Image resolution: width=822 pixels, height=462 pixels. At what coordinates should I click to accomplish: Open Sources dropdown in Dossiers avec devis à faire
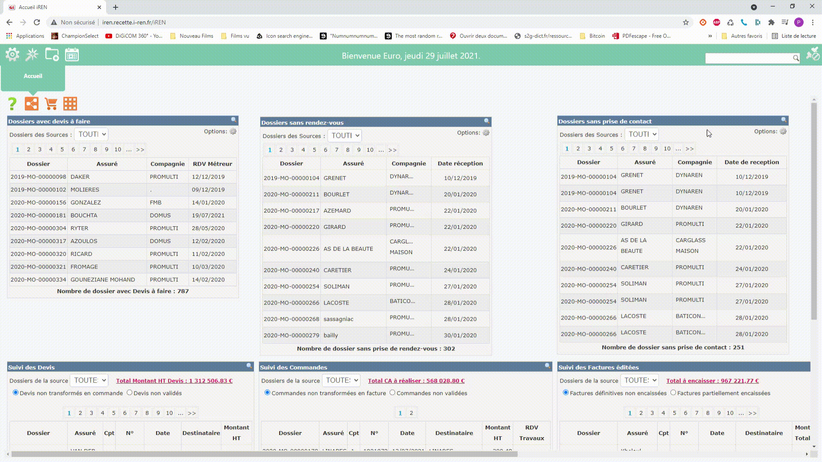pos(91,134)
